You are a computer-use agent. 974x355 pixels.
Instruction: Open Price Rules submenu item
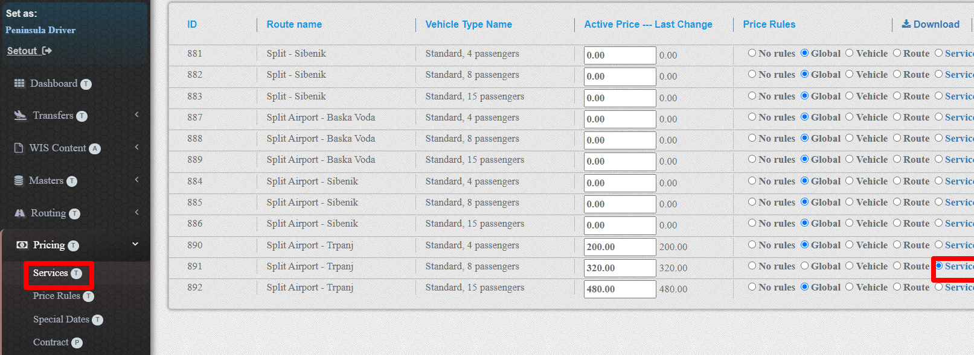click(x=56, y=296)
